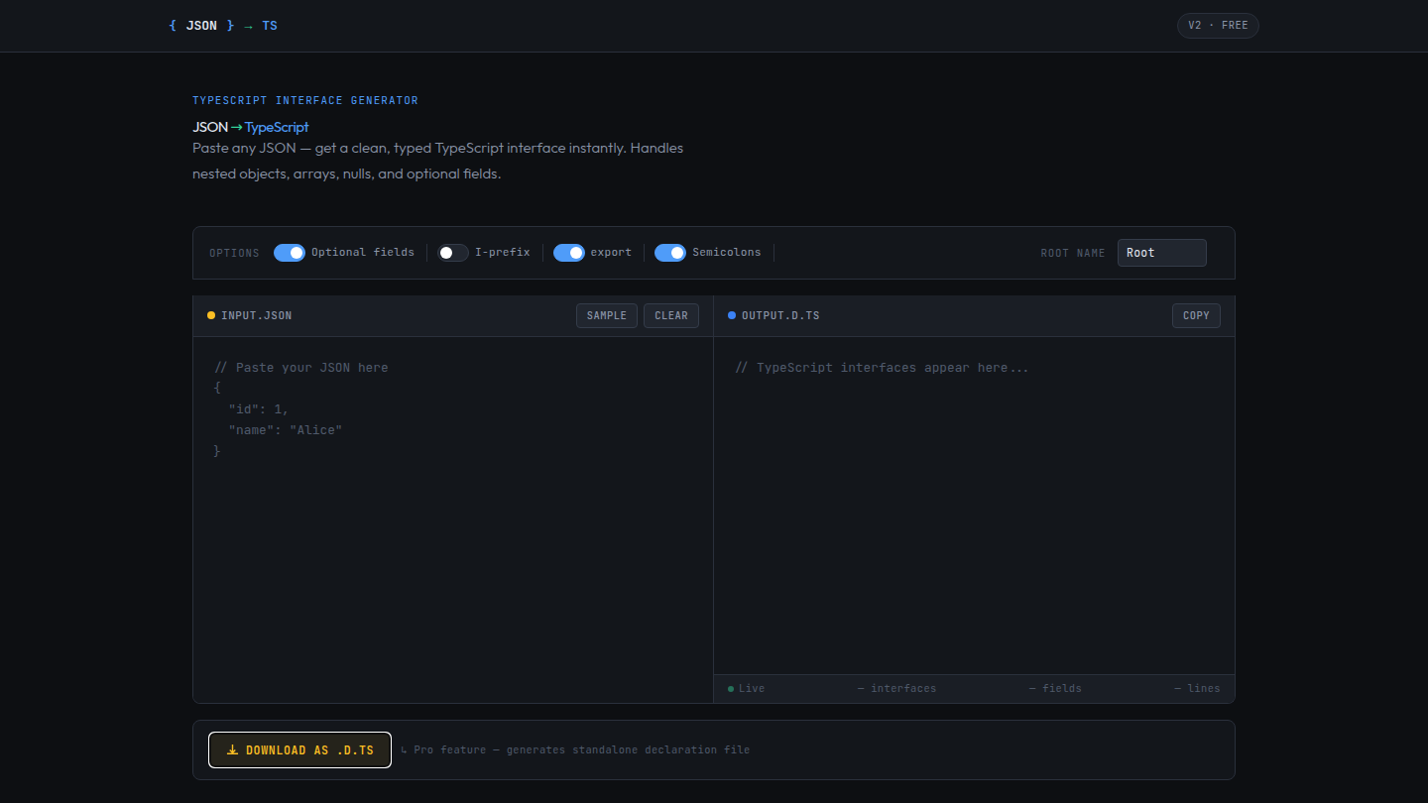Disable the Optional fields toggle
1428x803 pixels.
click(x=289, y=252)
